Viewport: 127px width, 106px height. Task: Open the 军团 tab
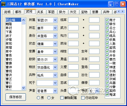pyautogui.click(x=52, y=12)
